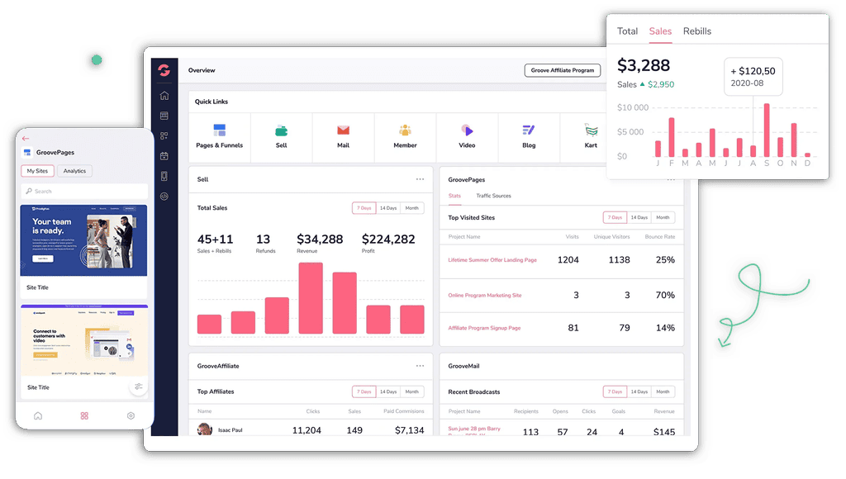Screen dimensions: 846x479
Task: Select the grid apps icon in sidebar
Action: coord(164,136)
